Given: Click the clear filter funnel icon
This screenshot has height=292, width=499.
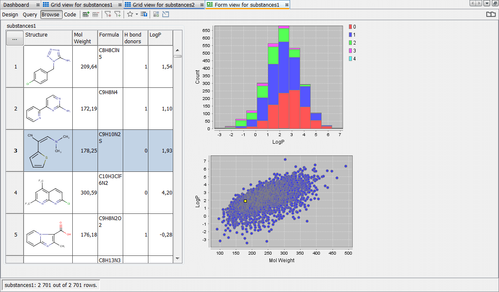Looking at the screenshot, I should click(x=108, y=14).
